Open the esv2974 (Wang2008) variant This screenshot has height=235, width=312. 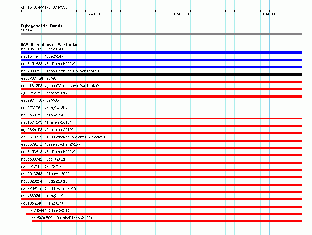point(40,100)
